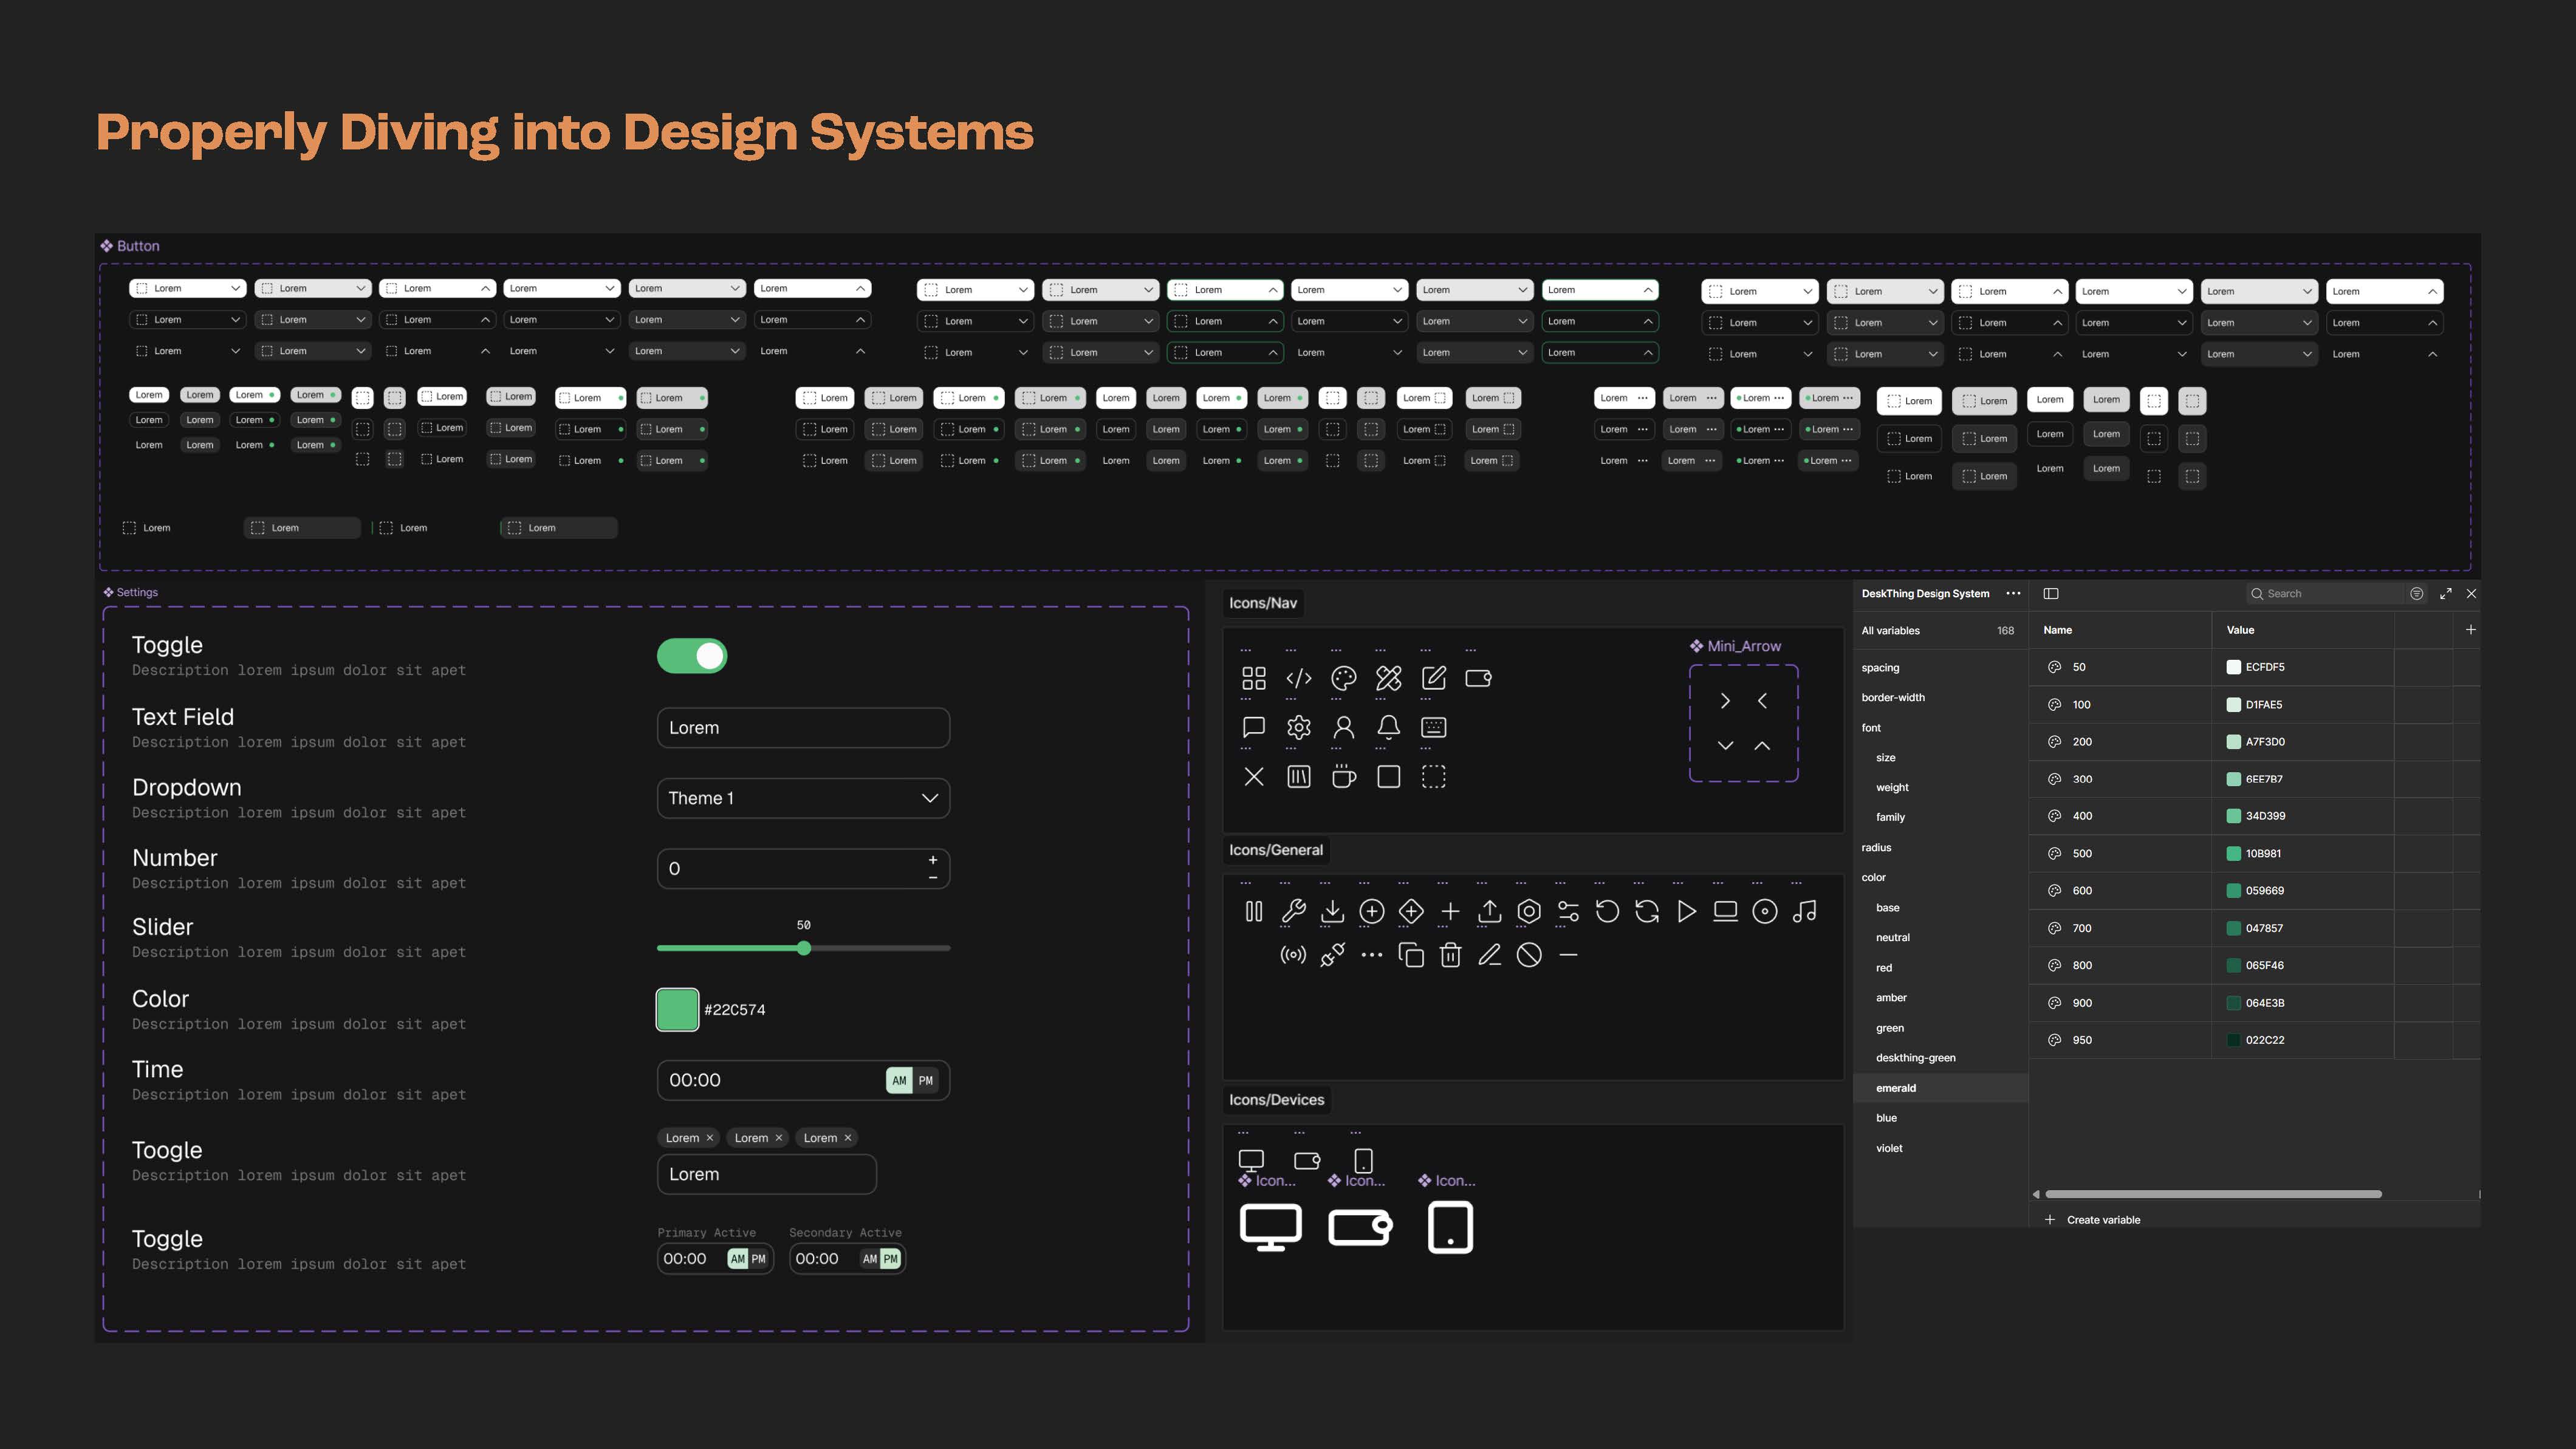Click the trash can icon
Image resolution: width=2576 pixels, height=1449 pixels.
[x=1450, y=955]
